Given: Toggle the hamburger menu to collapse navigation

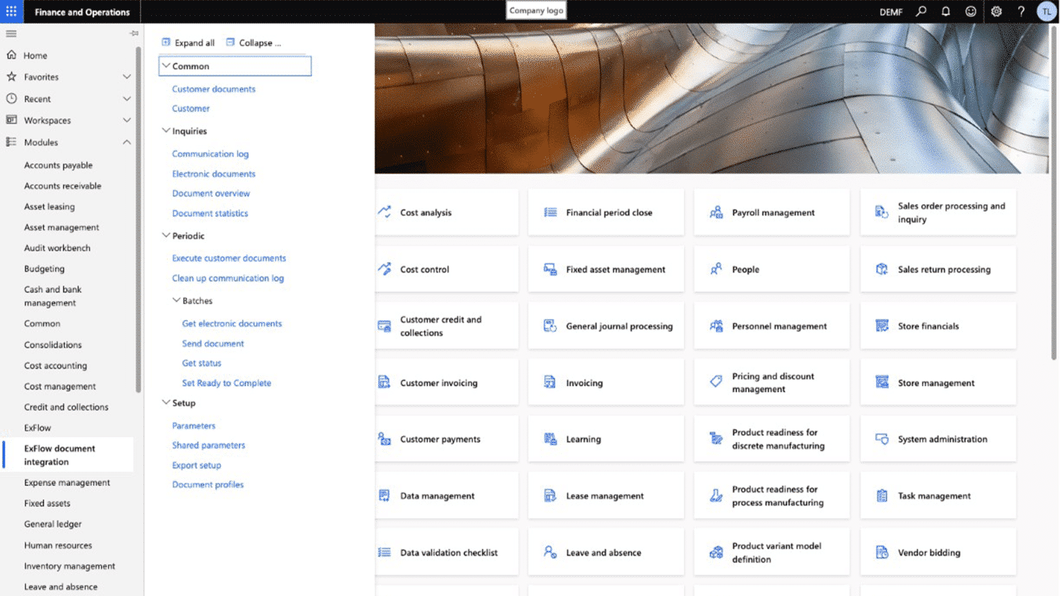Looking at the screenshot, I should coord(11,32).
